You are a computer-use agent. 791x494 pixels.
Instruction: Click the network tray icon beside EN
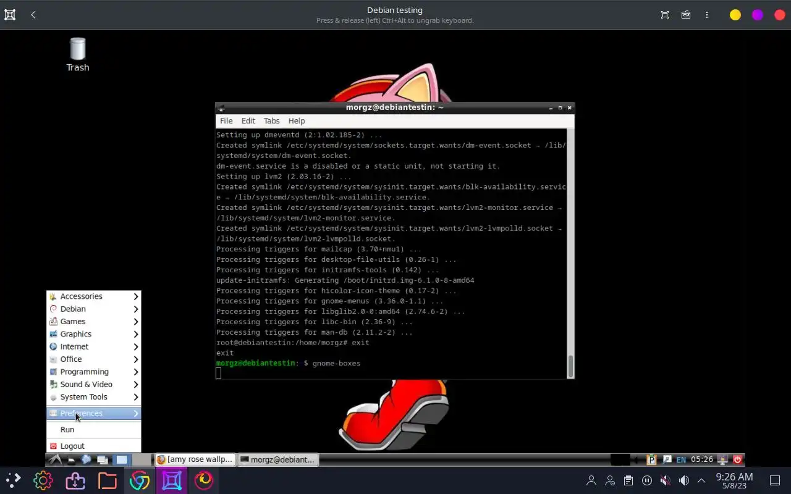click(x=667, y=459)
